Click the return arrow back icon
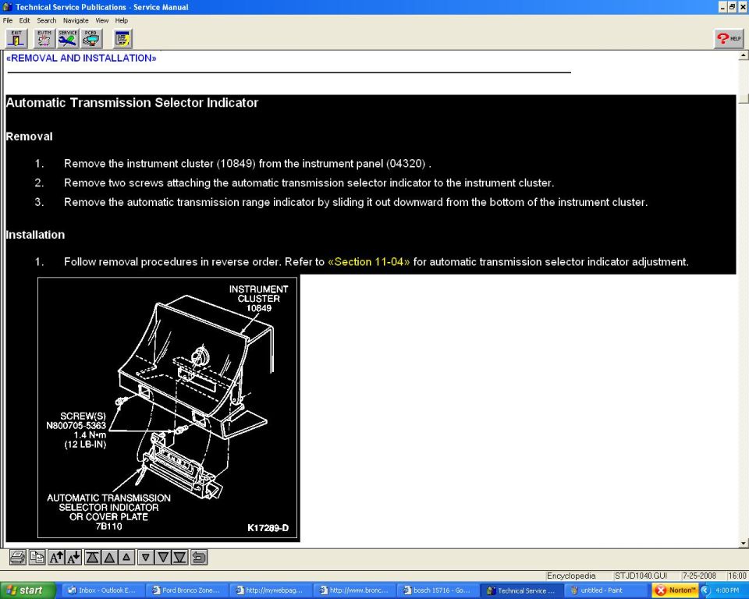 (199, 557)
